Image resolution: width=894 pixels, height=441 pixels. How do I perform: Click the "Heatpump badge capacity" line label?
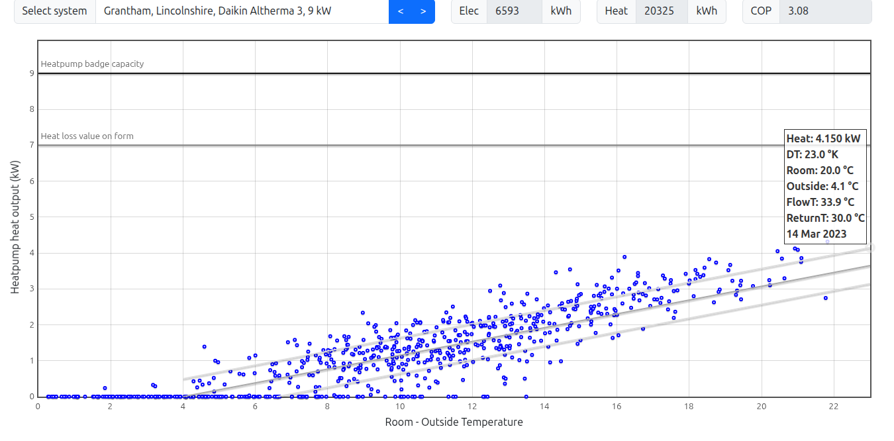(92, 64)
